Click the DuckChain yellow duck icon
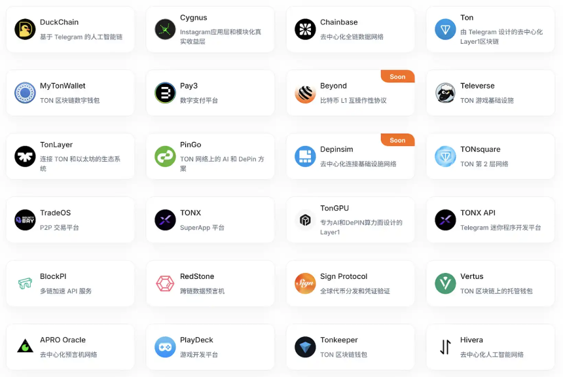Image resolution: width=563 pixels, height=377 pixels. [25, 29]
